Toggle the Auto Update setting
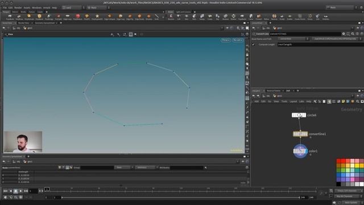The image size is (364, 205). tap(351, 203)
